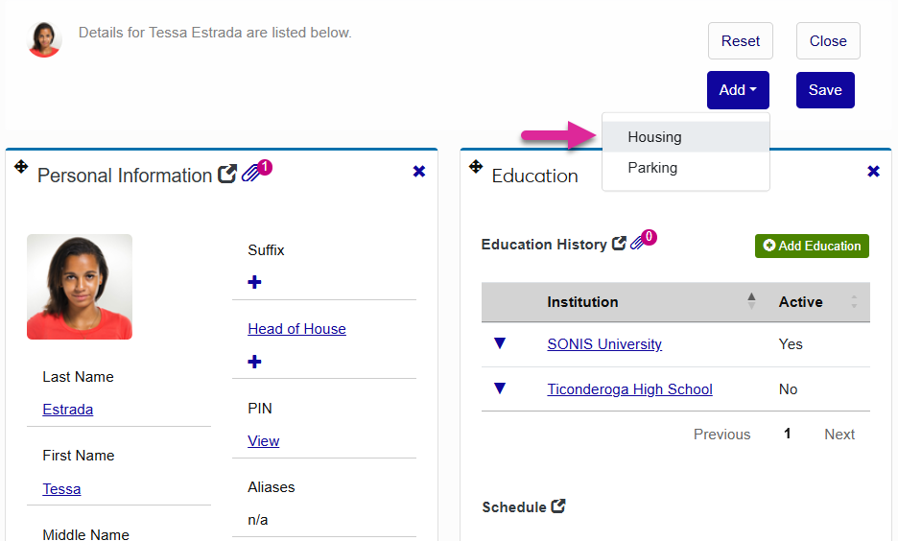Click the View PIN link
The width and height of the screenshot is (898, 541).
point(264,441)
